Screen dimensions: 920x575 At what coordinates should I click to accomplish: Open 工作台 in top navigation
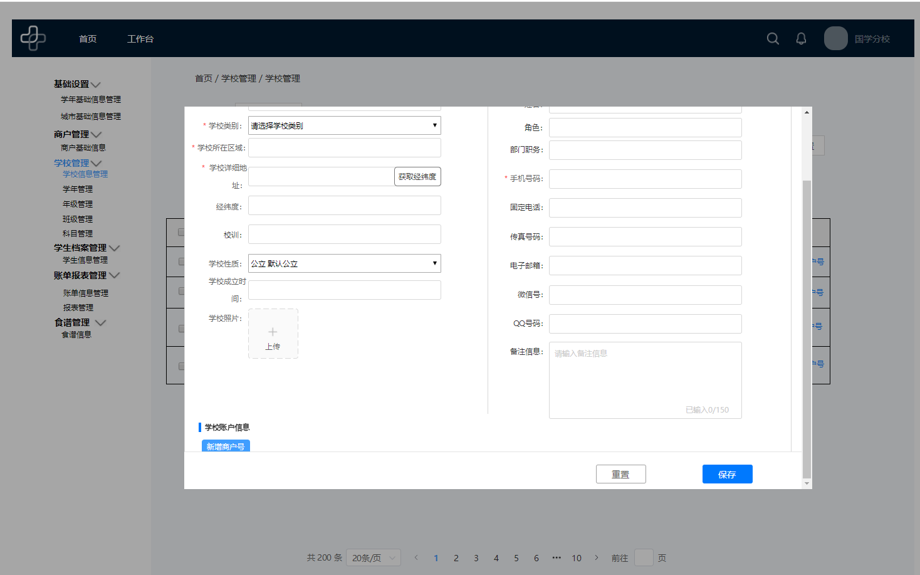140,39
